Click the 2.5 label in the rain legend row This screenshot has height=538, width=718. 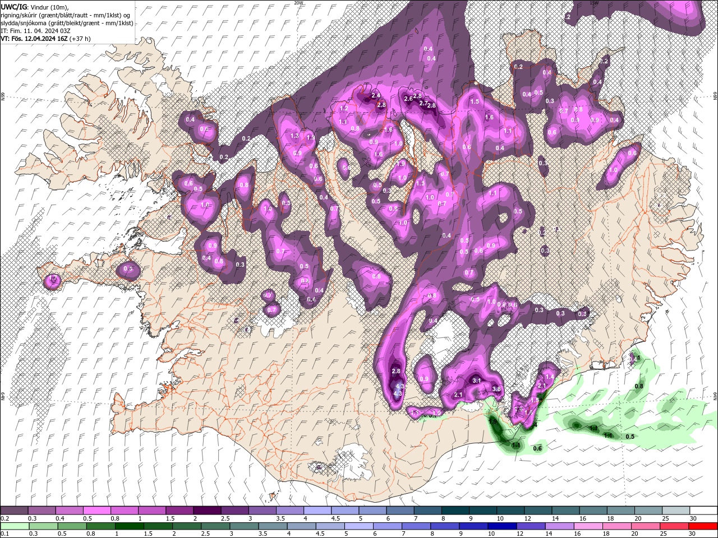205,534
